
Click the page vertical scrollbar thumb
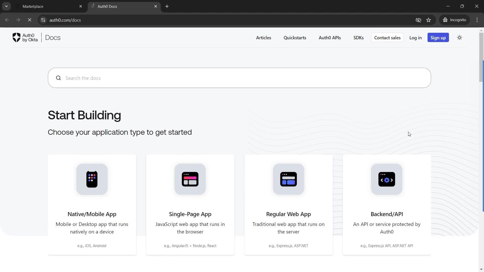coord(481,57)
